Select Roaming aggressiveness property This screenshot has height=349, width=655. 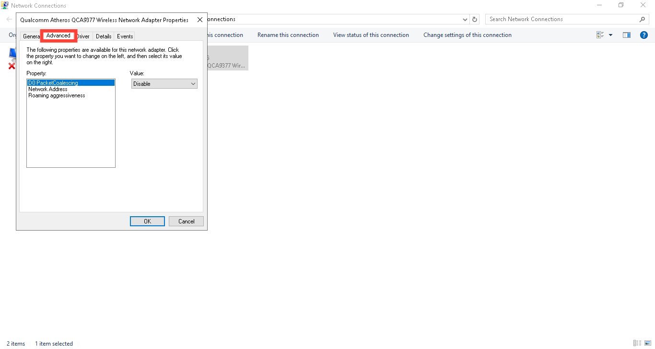point(71,95)
